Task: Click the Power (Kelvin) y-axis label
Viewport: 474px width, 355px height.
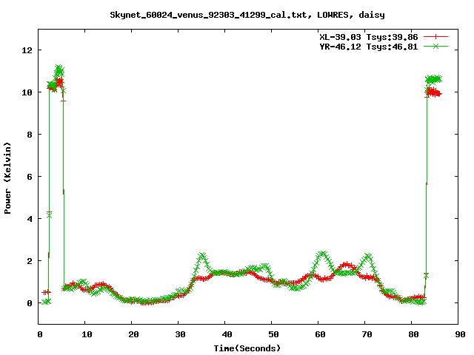Action: 7,178
